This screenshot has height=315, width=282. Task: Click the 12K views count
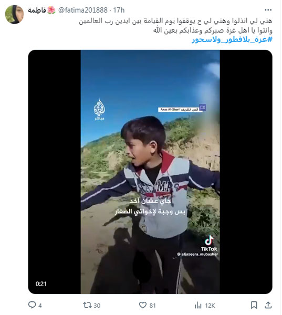tap(210, 306)
